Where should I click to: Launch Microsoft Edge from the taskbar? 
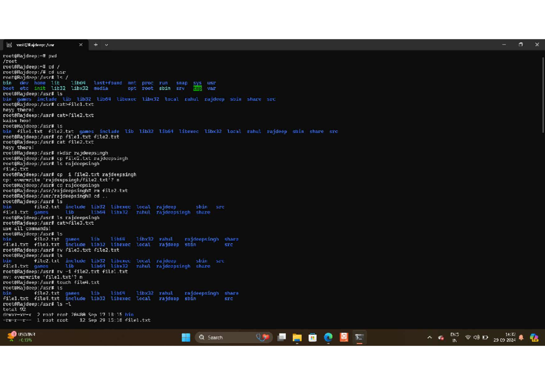click(x=328, y=337)
